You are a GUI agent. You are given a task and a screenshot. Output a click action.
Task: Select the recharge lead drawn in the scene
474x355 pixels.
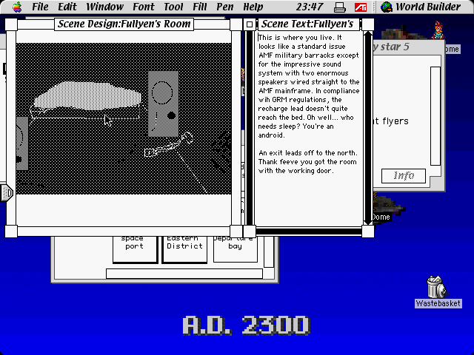pos(170,146)
